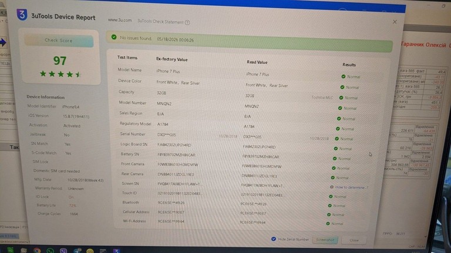451x253 pixels.
Task: Click the ex-factory Battery SN F8Y839702MZHB6CAR
Action: [x=176, y=155]
